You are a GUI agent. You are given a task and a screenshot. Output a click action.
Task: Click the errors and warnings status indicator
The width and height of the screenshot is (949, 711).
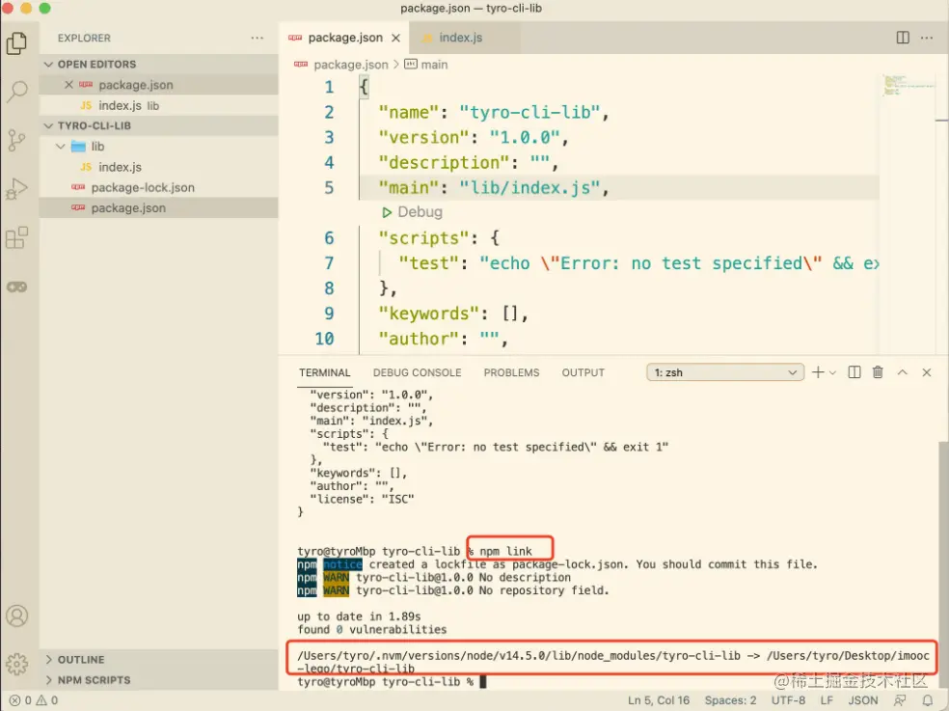[34, 700]
